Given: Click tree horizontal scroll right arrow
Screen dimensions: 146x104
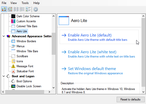Looking at the screenshot, I should [x=49, y=92].
